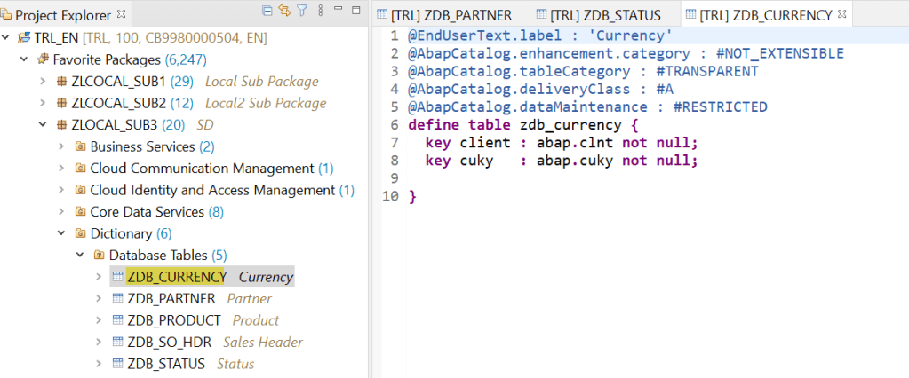
Task: Click the ZLCOCAL_SUB2 package icon
Action: click(61, 103)
